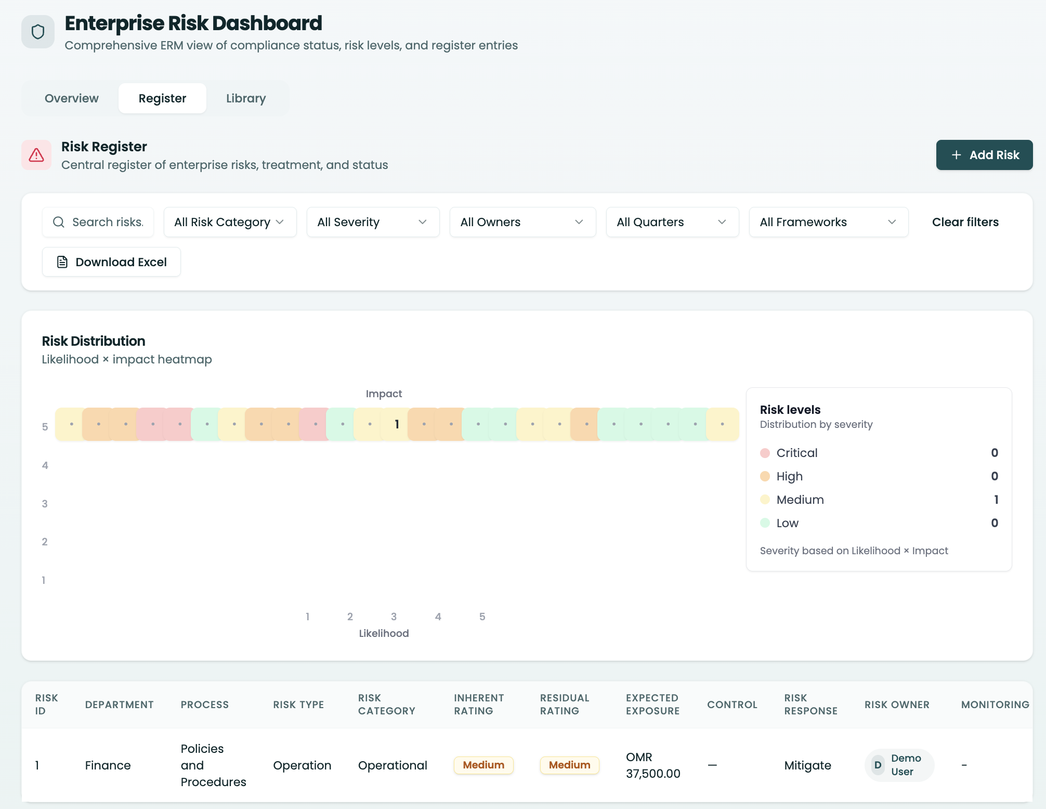The height and width of the screenshot is (809, 1046).
Task: Click the Risk Distribution heading
Action: pos(94,341)
